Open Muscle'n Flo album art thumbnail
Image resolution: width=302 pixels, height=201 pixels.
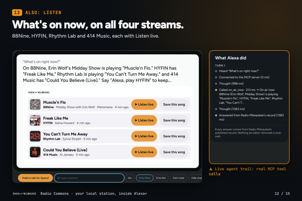pyautogui.click(x=35, y=104)
